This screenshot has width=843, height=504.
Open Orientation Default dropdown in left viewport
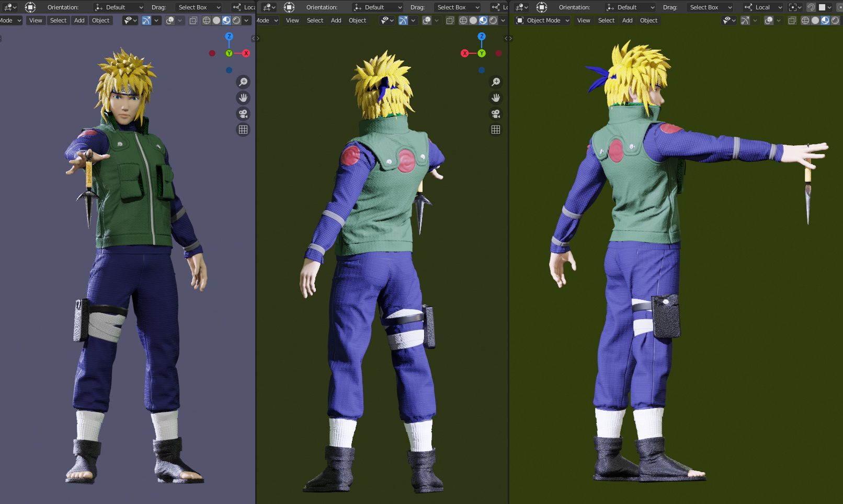[x=119, y=7]
